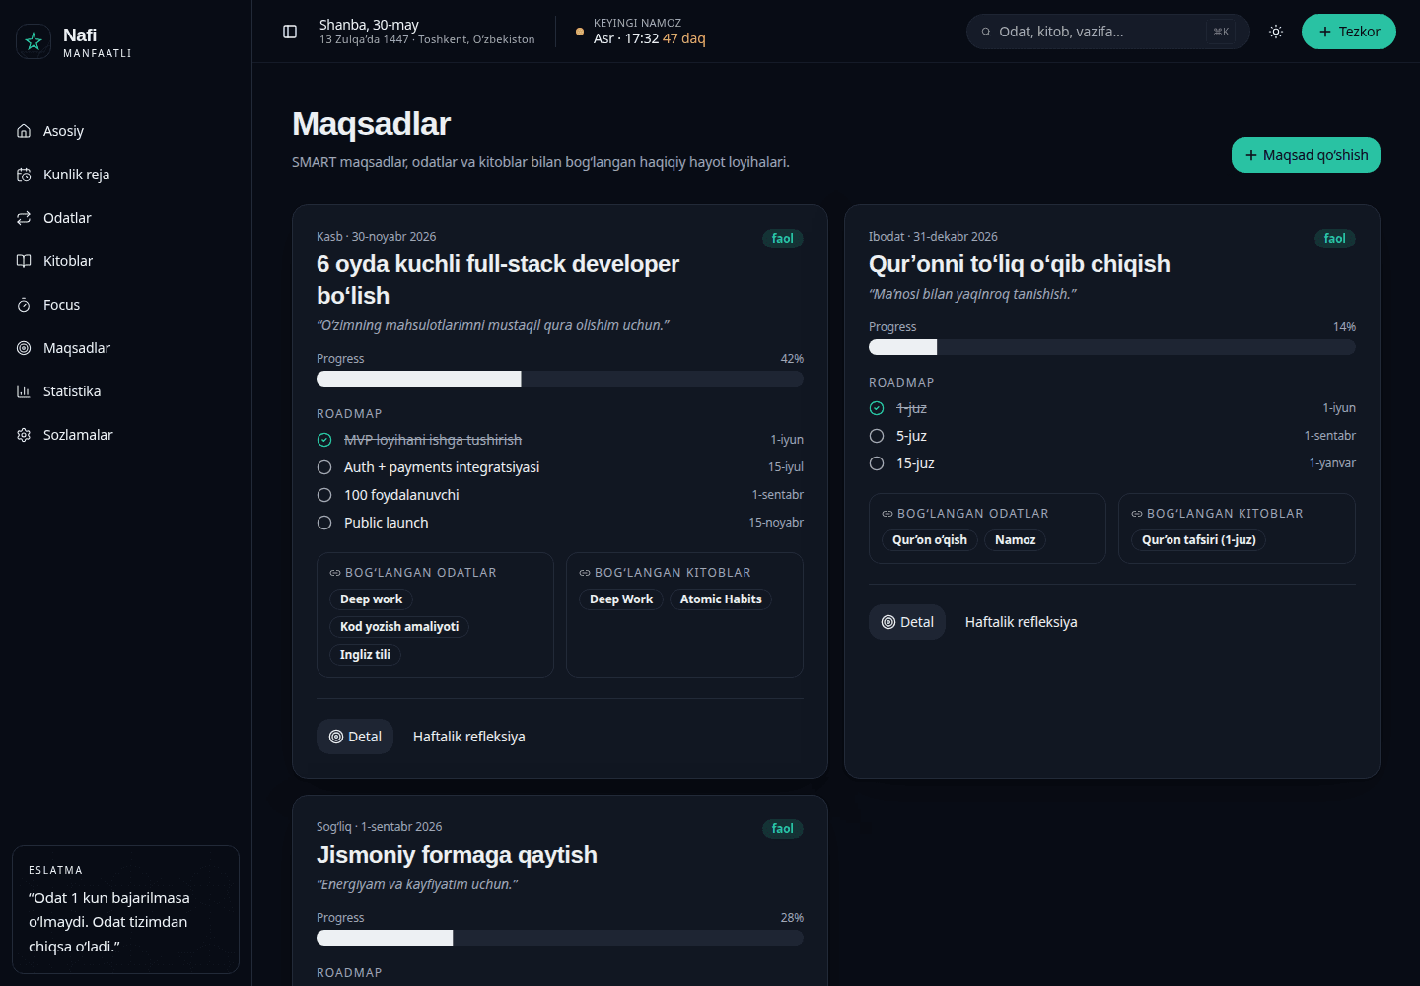
Task: Click the link icon beside Qur'on card's Bog'langan kitoblar
Action: (1137, 514)
